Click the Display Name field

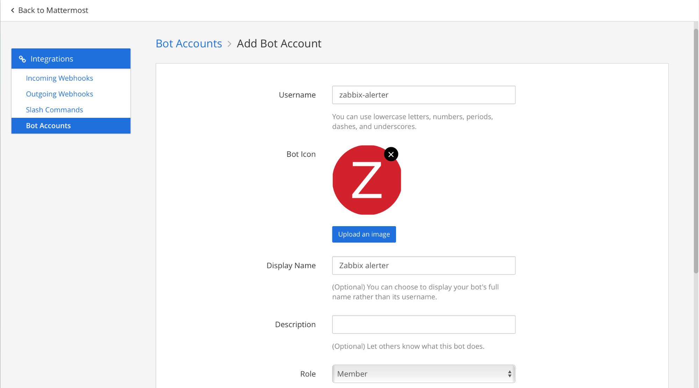[x=424, y=266]
